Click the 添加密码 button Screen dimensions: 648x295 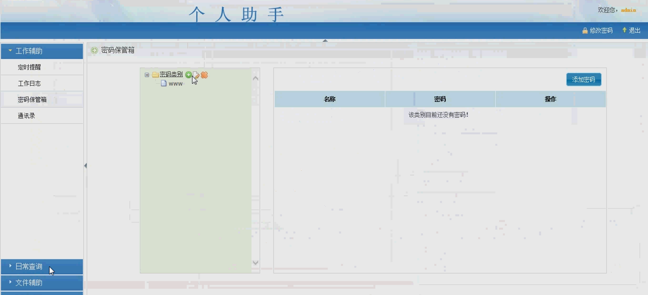[583, 80]
